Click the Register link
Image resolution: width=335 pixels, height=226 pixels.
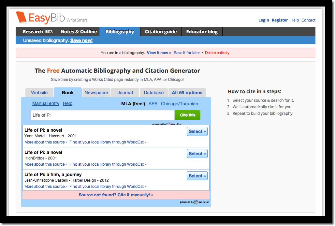(280, 20)
